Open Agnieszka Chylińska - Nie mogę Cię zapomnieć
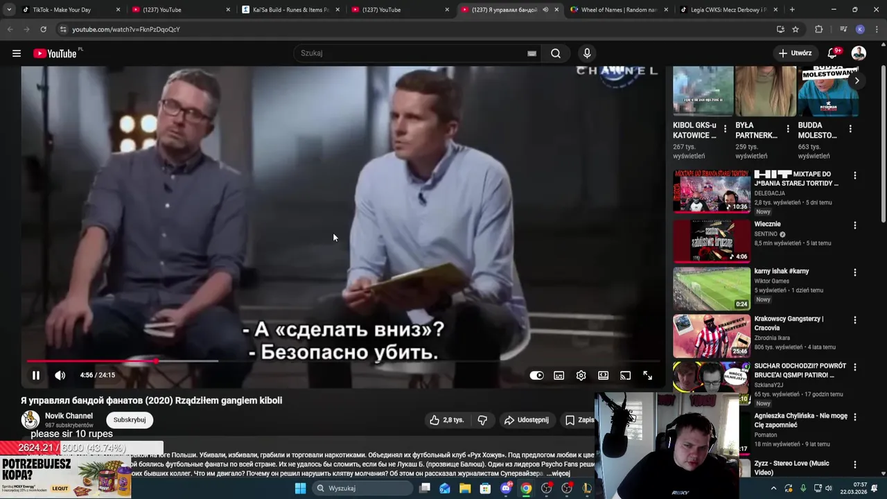 click(x=800, y=421)
